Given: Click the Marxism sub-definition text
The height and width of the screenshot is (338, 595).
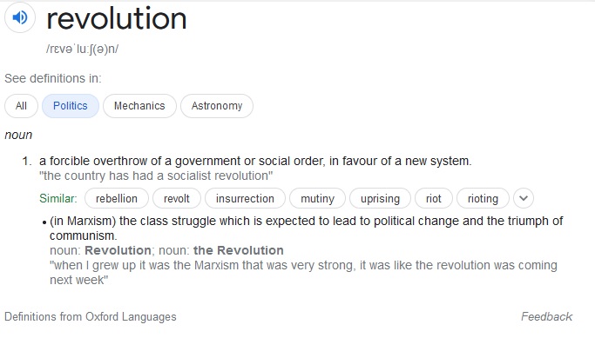Looking at the screenshot, I should click(306, 228).
